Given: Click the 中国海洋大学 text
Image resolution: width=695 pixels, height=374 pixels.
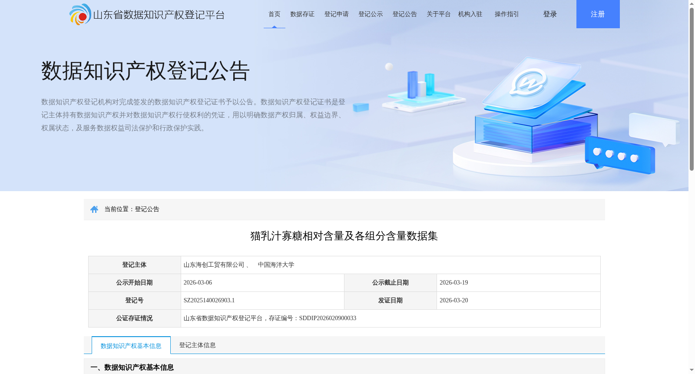Looking at the screenshot, I should click(276, 265).
